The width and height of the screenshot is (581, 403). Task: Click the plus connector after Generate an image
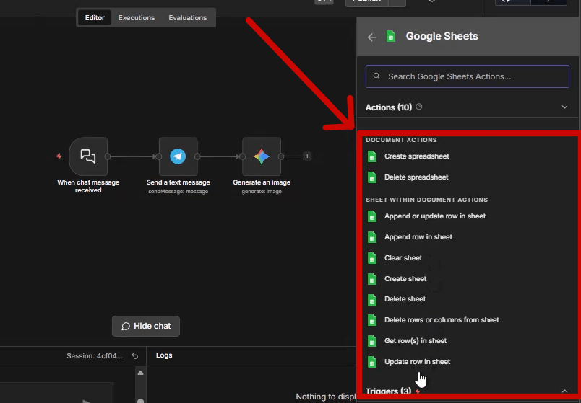click(307, 156)
